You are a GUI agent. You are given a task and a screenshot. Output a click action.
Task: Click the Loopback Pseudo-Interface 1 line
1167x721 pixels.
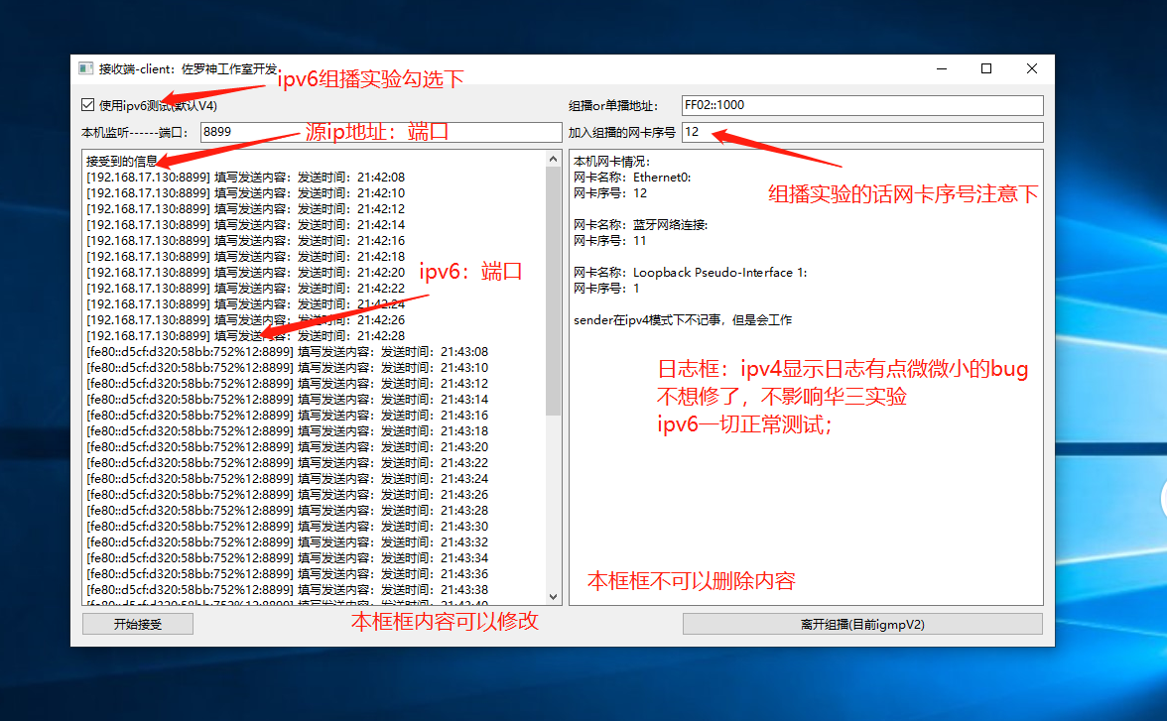pos(691,273)
